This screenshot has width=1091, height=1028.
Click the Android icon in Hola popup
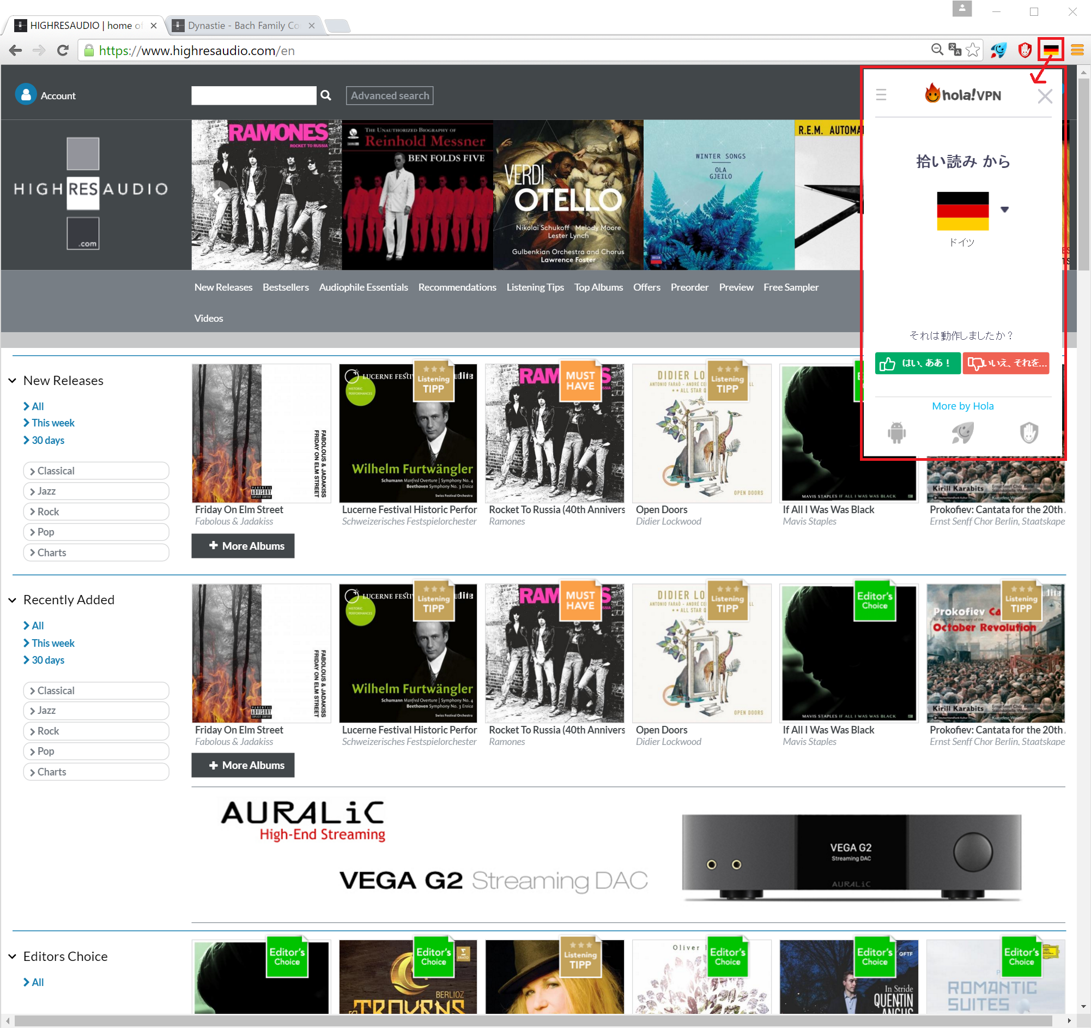click(x=897, y=432)
